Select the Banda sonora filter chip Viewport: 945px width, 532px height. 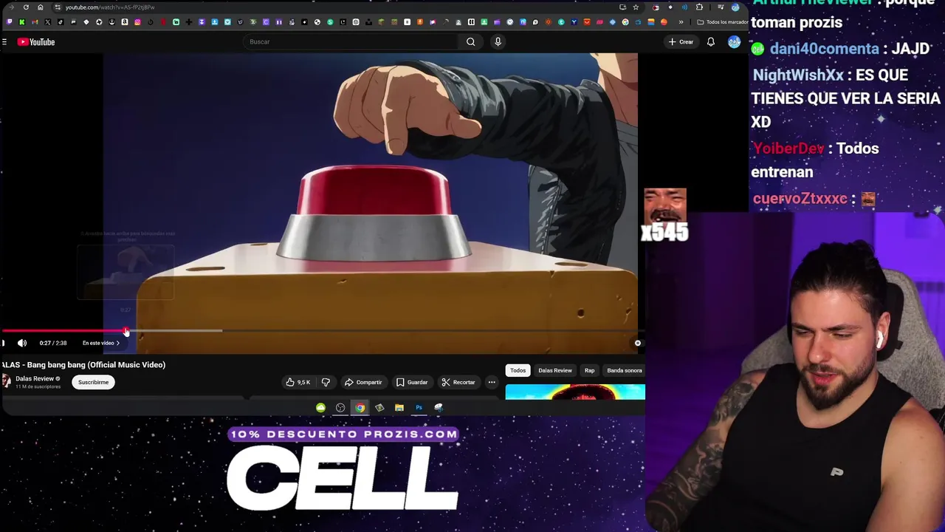pyautogui.click(x=625, y=370)
